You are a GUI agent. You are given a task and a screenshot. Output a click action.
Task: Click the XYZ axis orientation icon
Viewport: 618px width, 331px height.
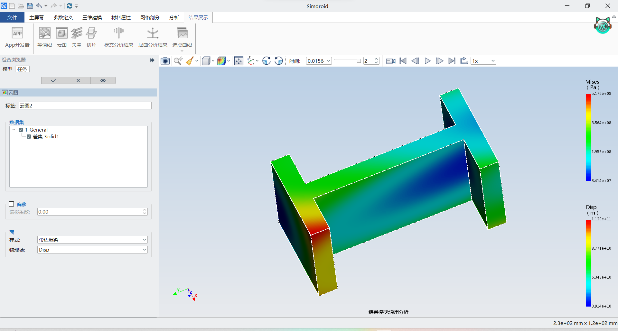[x=251, y=61]
